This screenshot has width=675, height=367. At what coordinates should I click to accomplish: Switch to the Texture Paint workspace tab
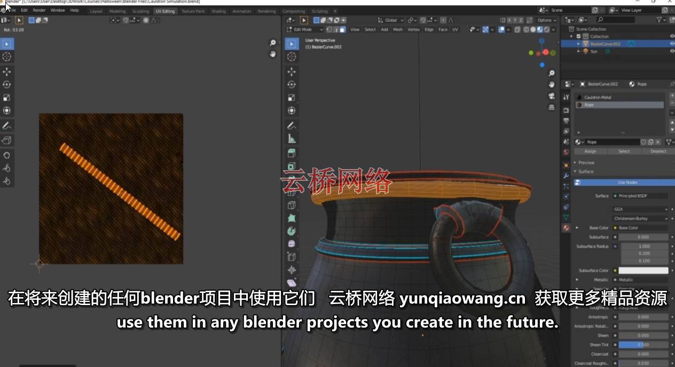point(193,11)
